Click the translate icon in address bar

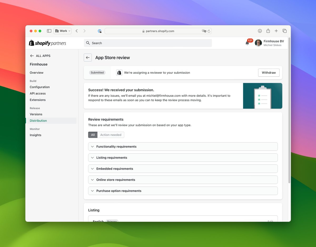[204, 31]
